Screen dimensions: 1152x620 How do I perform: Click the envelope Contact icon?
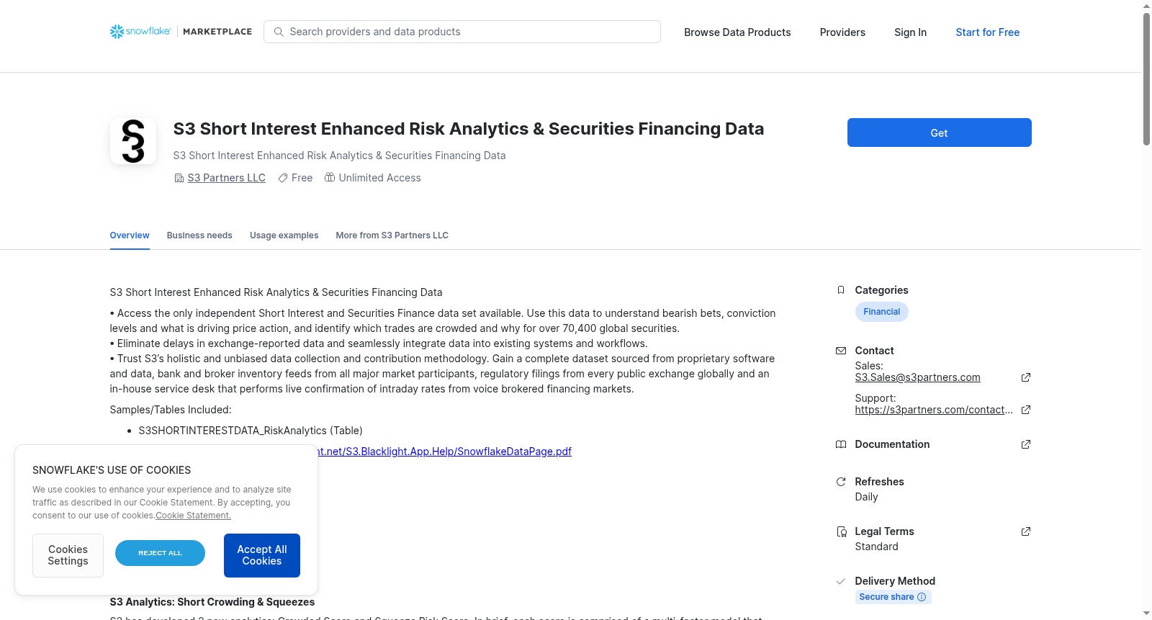pos(841,351)
